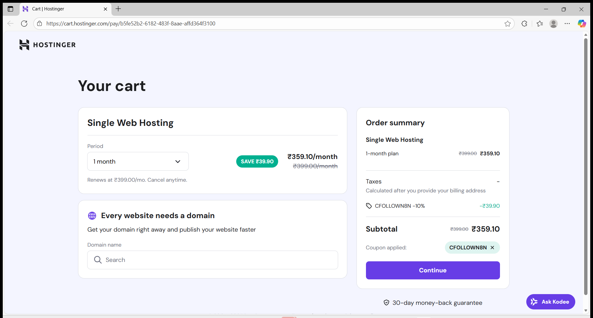The width and height of the screenshot is (593, 318).
Task: View site information lock icon
Action: tap(39, 24)
